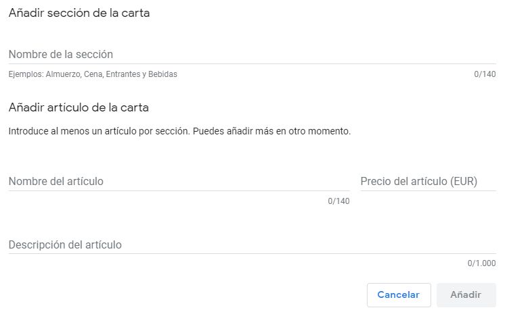Click the article name 0/140 character counter
The height and width of the screenshot is (310, 505).
point(338,201)
